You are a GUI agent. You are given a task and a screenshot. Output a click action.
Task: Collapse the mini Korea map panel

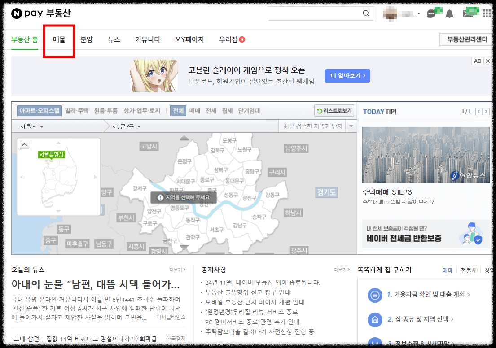[24, 145]
